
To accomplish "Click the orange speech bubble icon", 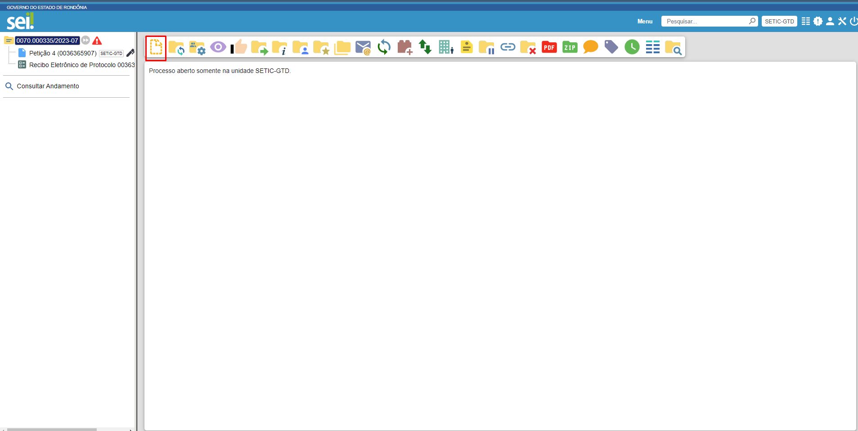I will (x=591, y=47).
